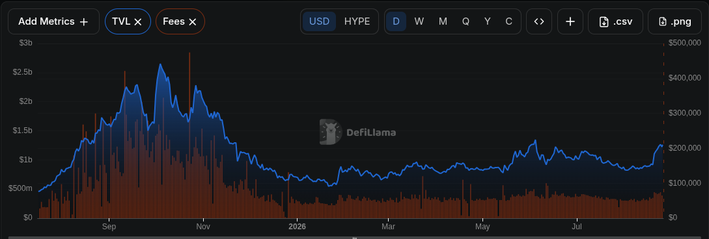Open the embed code icon button
The height and width of the screenshot is (239, 709).
pyautogui.click(x=539, y=21)
